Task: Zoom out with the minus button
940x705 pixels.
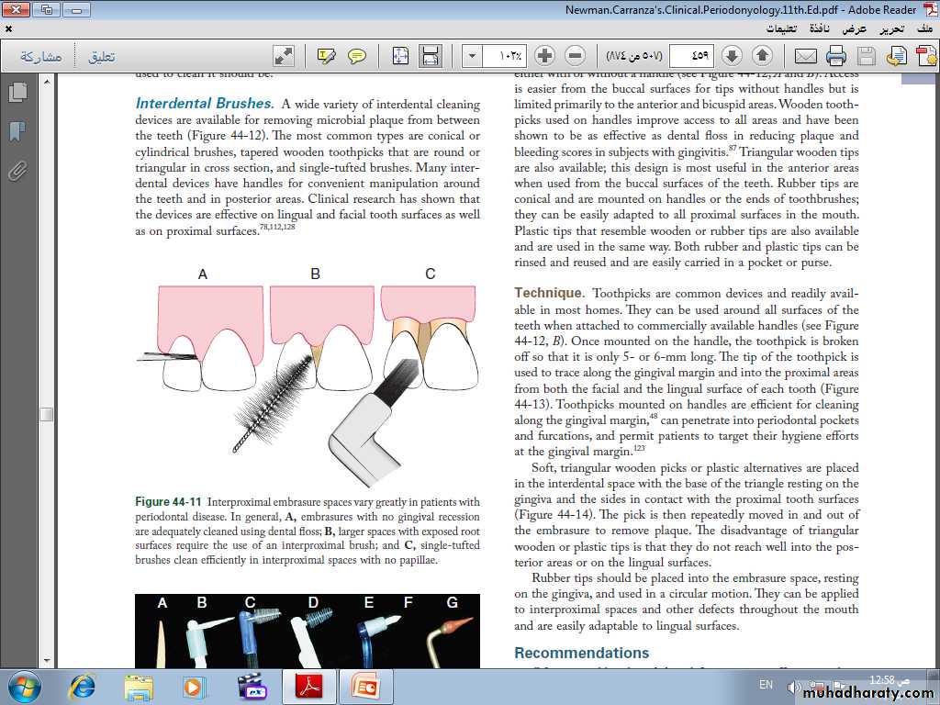Action: pos(575,56)
